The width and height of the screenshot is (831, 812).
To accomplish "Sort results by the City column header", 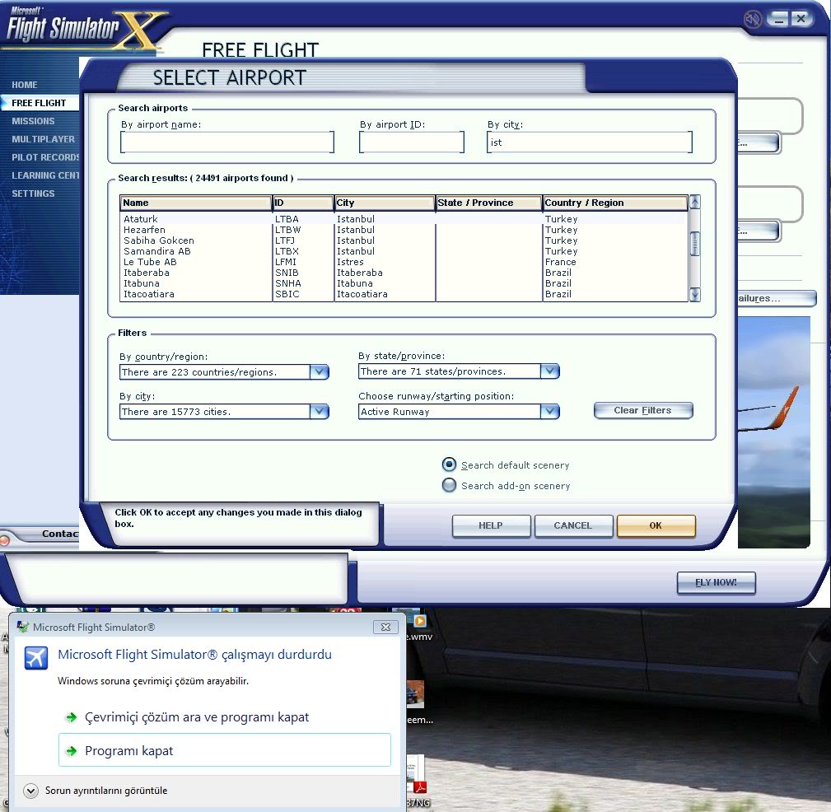I will pos(385,203).
